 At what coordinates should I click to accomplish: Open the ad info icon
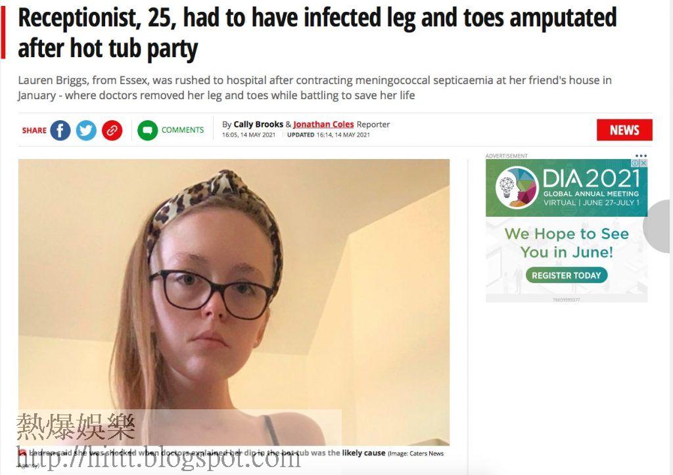point(636,163)
